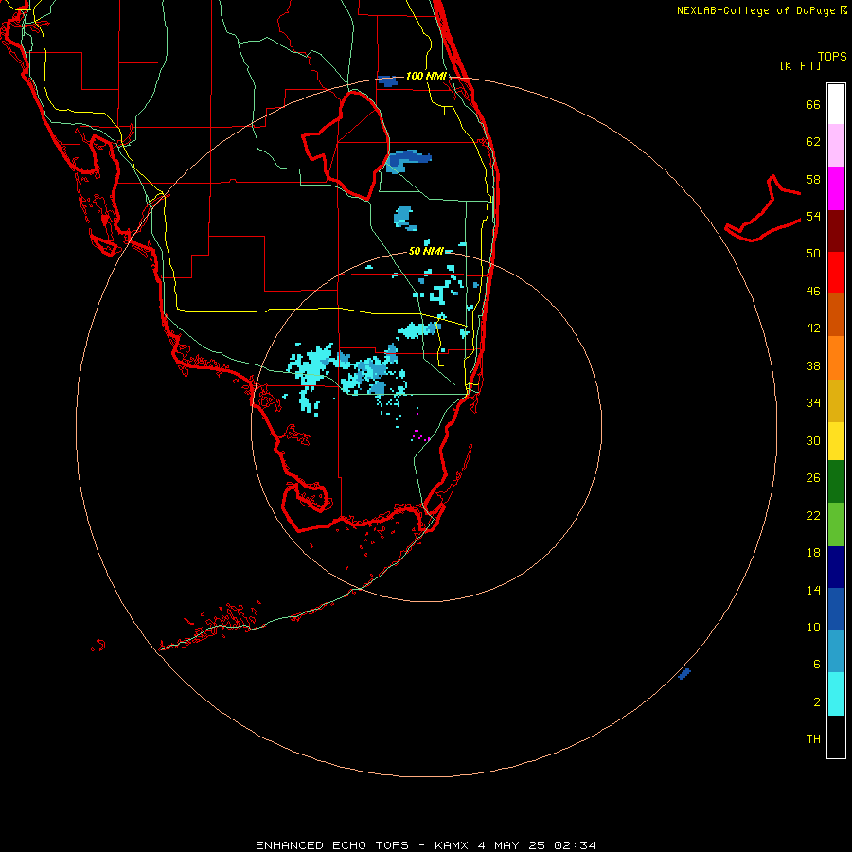
Task: Click the blue echo on the 100 NMI ring
Action: tap(387, 81)
